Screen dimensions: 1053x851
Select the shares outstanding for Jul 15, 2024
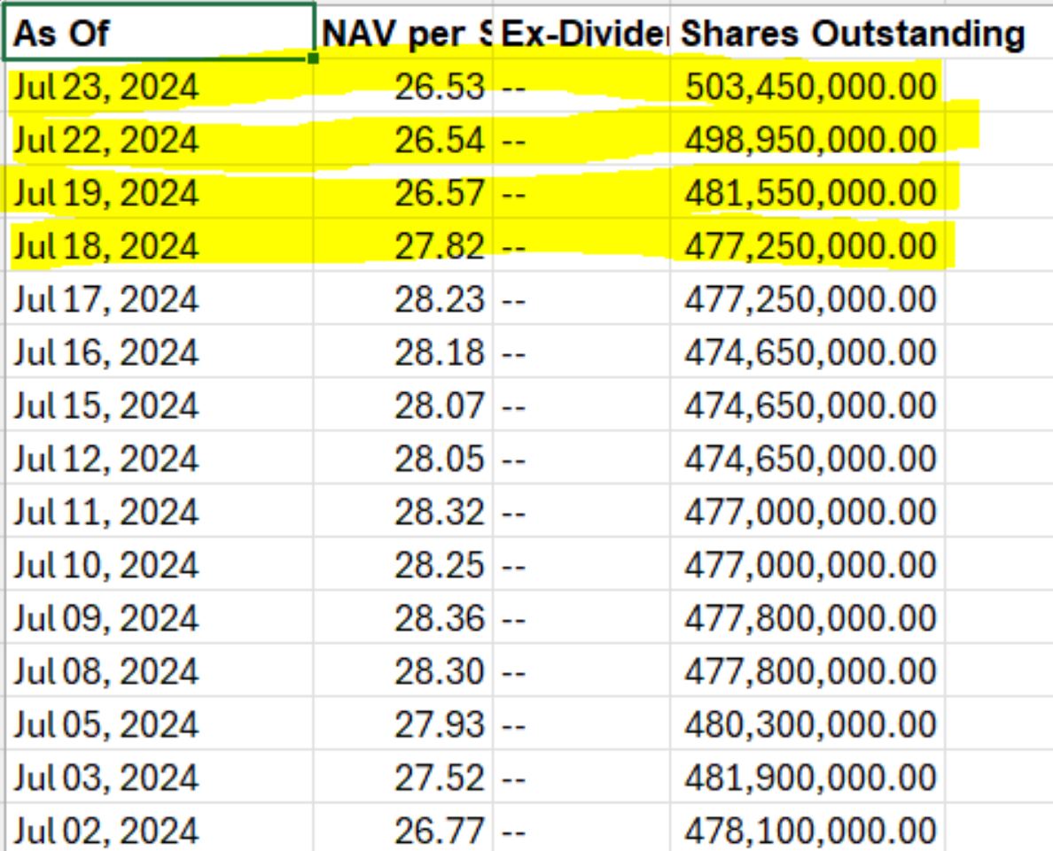pyautogui.click(x=809, y=406)
